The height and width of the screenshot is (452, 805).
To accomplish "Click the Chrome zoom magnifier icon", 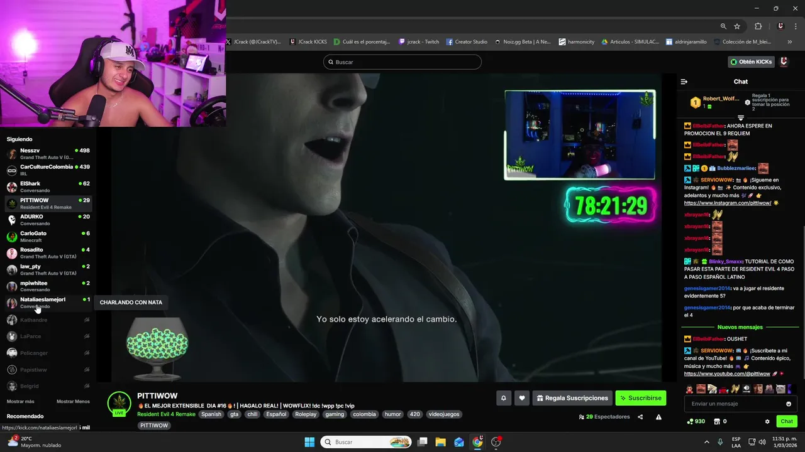I will (723, 26).
